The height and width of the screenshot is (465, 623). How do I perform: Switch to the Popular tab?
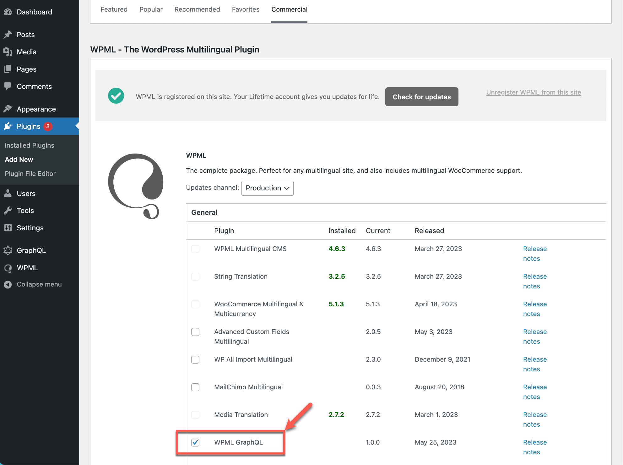(151, 9)
